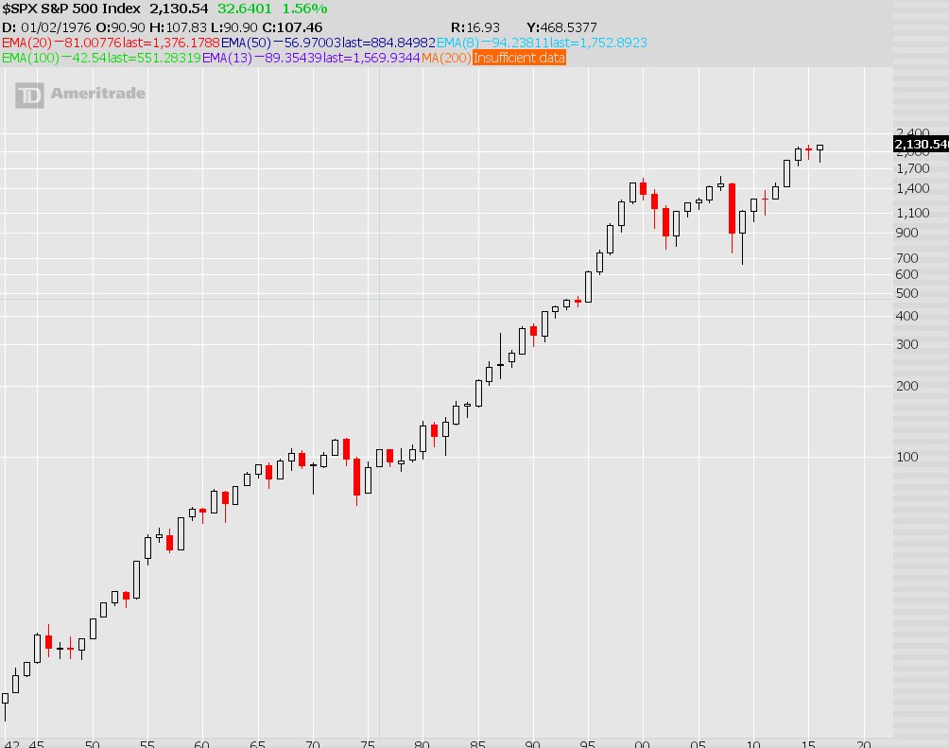
Task: Click the 10 year label on time axis
Action: [753, 744]
